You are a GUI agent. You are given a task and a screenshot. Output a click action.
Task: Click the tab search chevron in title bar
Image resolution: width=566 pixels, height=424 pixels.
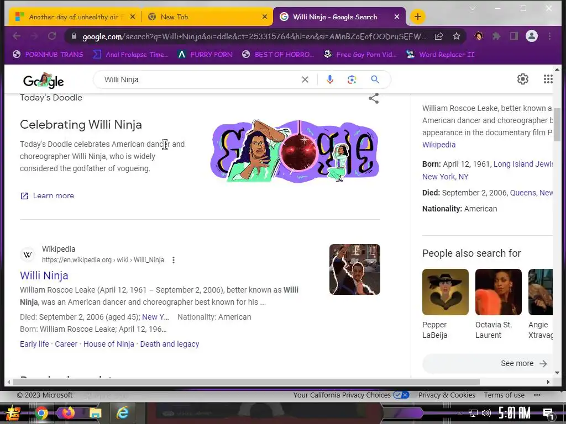tap(472, 8)
